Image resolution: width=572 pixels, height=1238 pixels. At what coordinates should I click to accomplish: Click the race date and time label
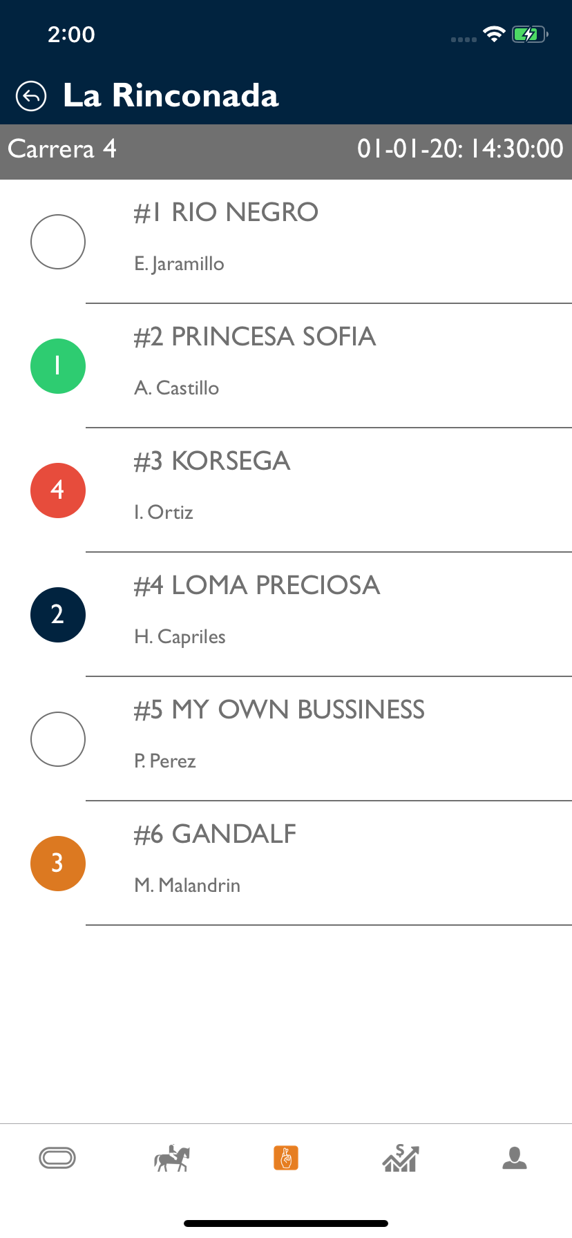coord(460,149)
